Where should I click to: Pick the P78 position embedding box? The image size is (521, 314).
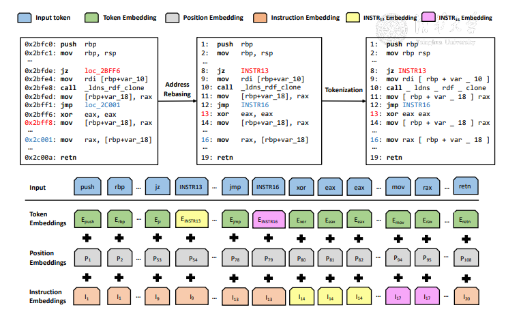[x=235, y=257]
